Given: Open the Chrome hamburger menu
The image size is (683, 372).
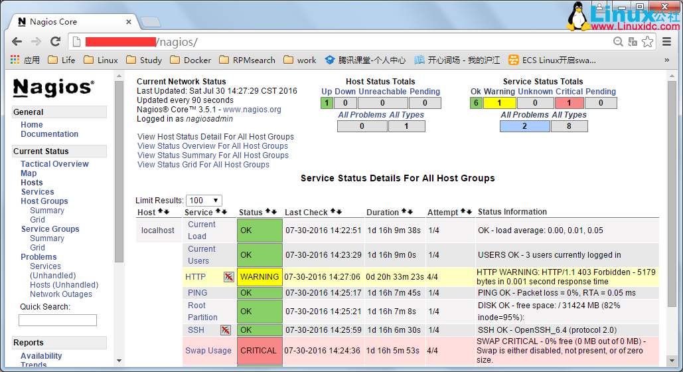Looking at the screenshot, I should pos(667,42).
